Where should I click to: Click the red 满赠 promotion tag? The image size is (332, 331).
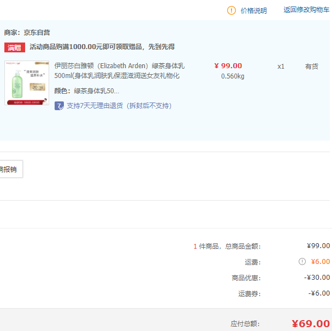15,47
